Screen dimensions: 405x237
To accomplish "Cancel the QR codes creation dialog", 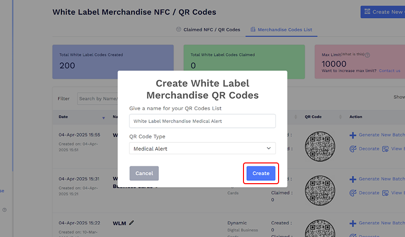I will [x=144, y=173].
